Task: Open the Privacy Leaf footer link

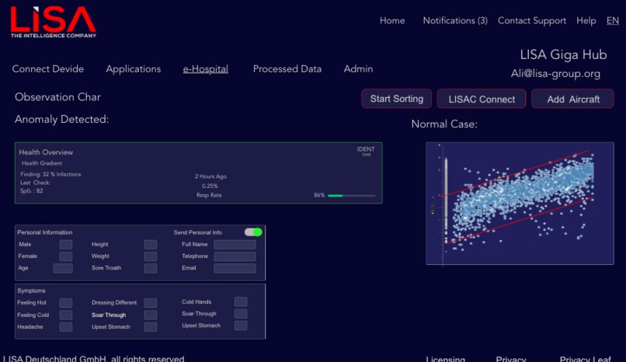Action: [x=586, y=359]
